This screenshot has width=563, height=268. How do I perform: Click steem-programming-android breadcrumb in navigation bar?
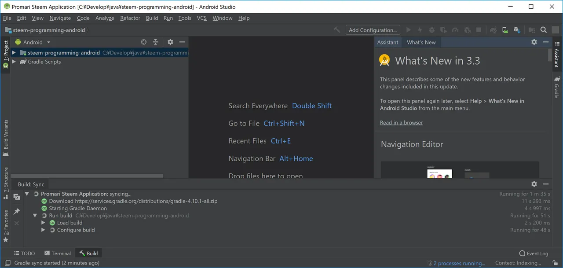point(45,30)
